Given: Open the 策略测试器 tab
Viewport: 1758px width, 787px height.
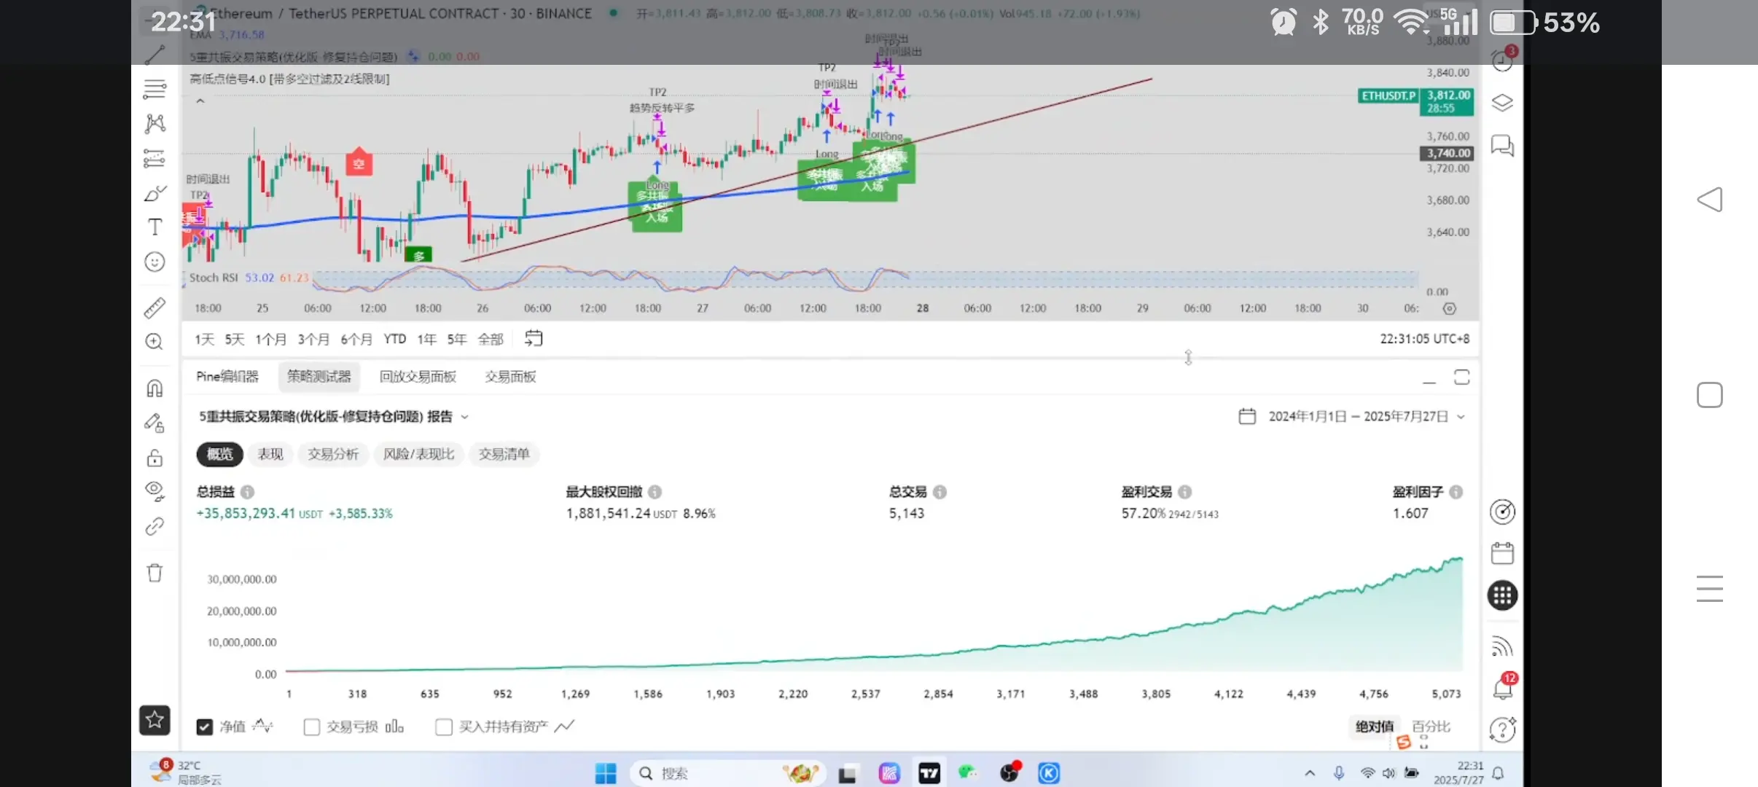Looking at the screenshot, I should coord(319,376).
